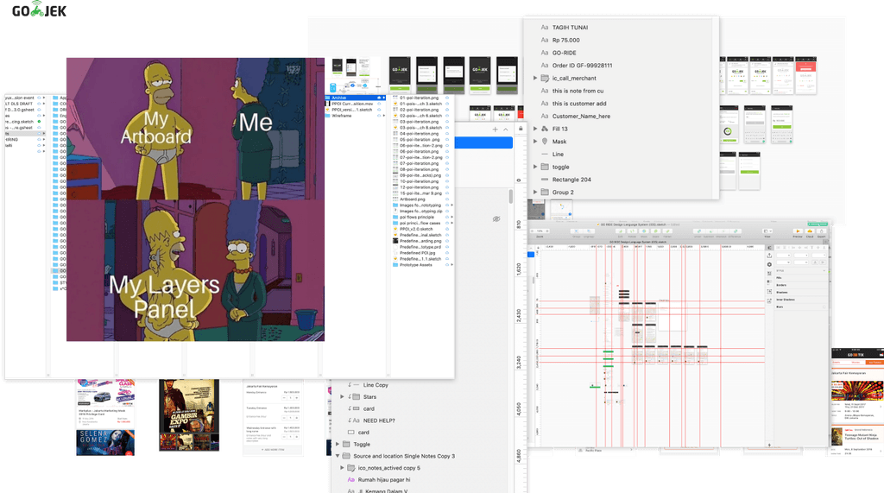Expand ico_notes_actived copy 5 symbol

(342, 468)
